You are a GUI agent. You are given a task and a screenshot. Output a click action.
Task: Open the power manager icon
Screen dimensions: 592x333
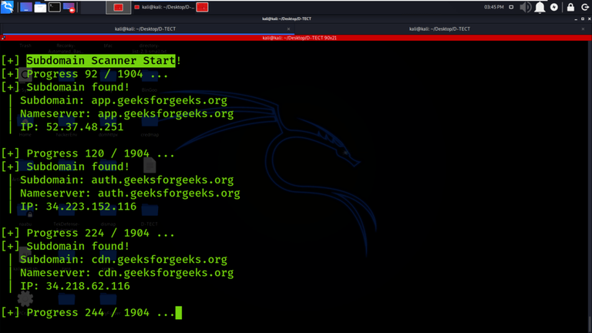[x=554, y=7]
